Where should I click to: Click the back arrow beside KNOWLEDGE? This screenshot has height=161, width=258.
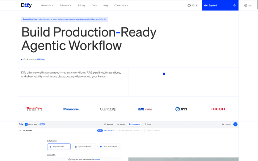point(20,131)
